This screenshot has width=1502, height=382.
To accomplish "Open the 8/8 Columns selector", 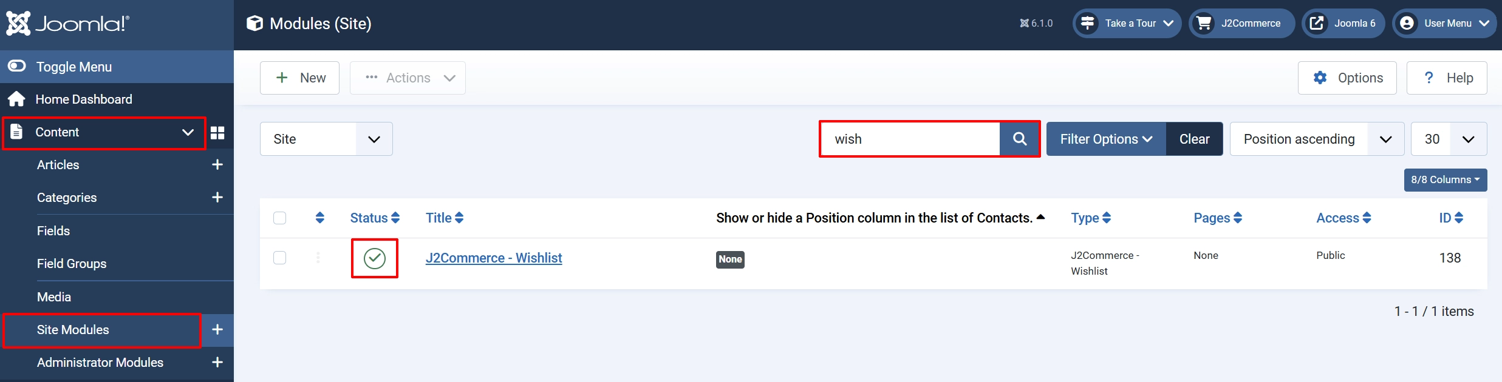I will click(x=1446, y=180).
